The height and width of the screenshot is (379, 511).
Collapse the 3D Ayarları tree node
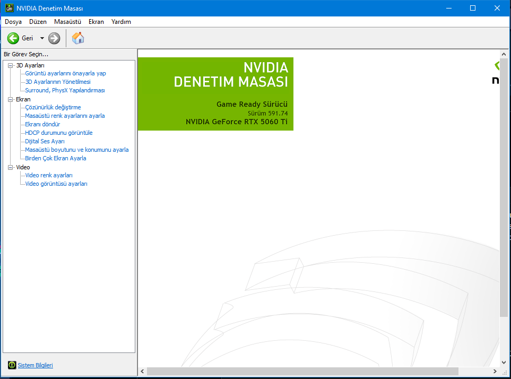11,65
